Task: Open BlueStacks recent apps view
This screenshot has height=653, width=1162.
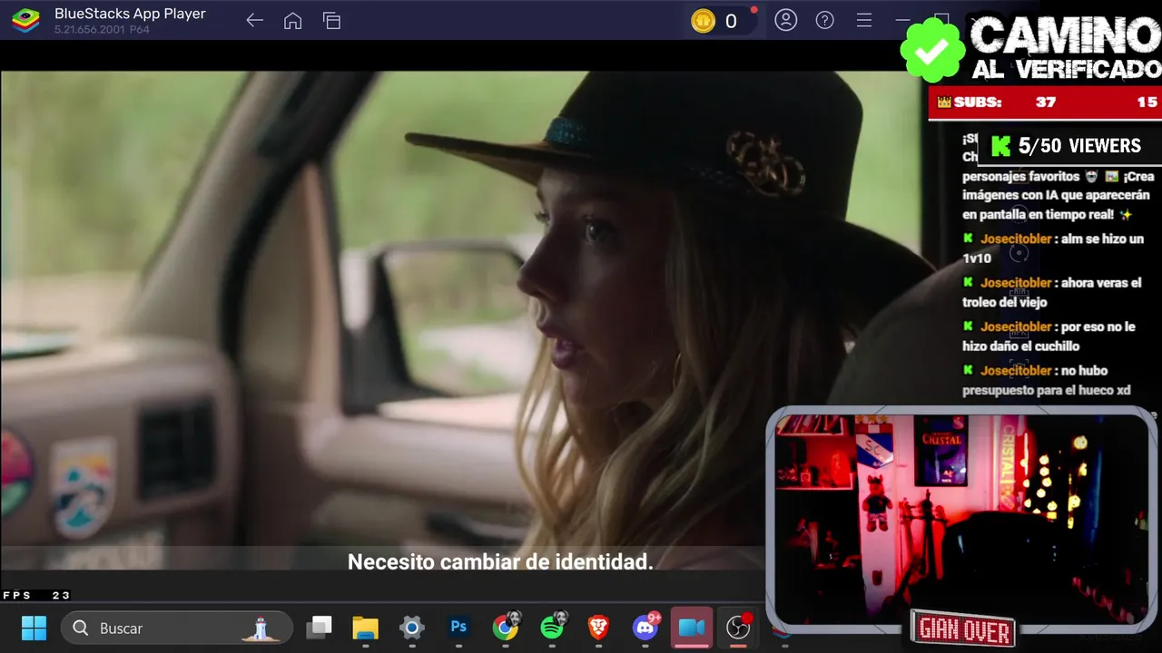Action: (x=331, y=21)
